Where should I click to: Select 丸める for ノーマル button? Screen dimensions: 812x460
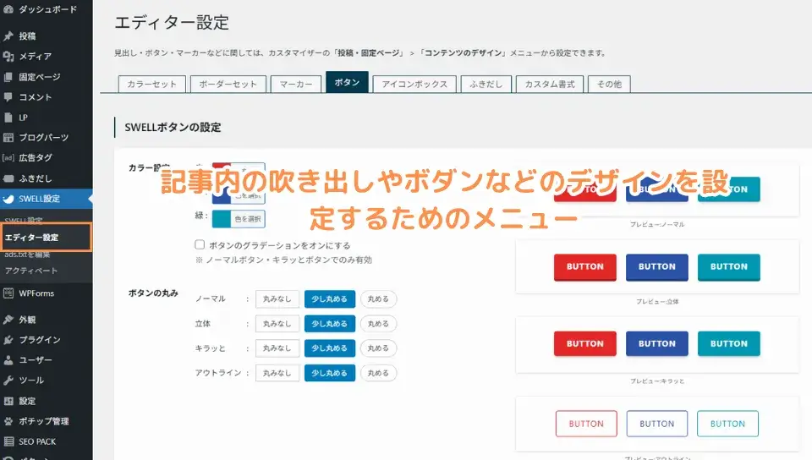pyautogui.click(x=378, y=298)
